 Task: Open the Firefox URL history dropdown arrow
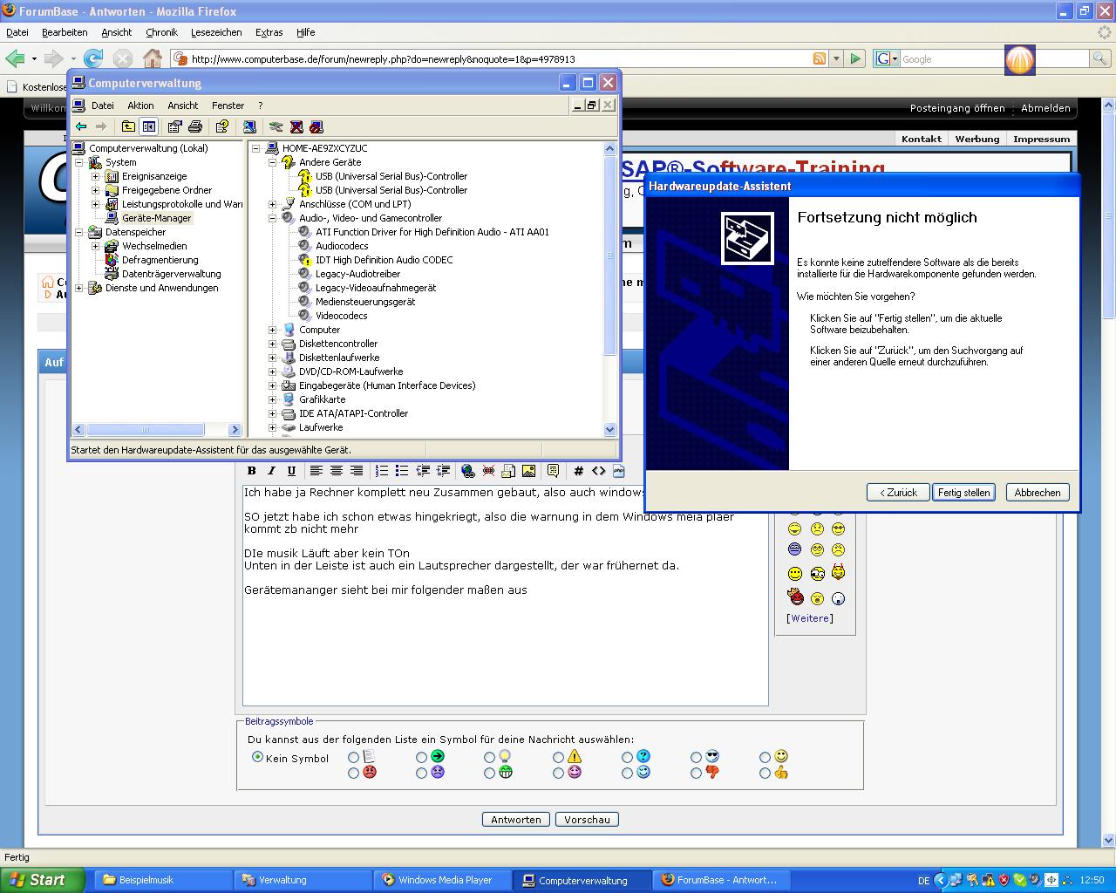(837, 58)
